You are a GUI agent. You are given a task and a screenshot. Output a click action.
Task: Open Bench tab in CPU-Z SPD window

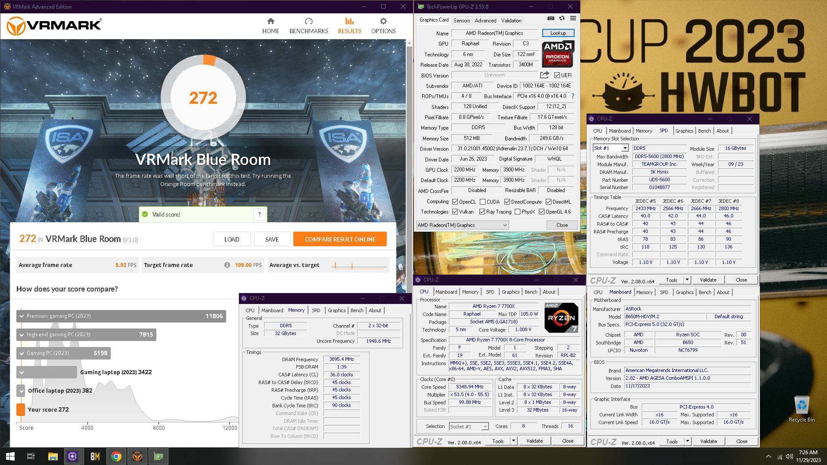pos(704,131)
